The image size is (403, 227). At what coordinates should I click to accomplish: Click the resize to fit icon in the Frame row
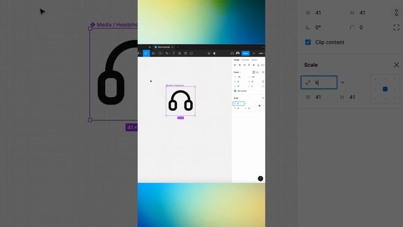tap(263, 72)
